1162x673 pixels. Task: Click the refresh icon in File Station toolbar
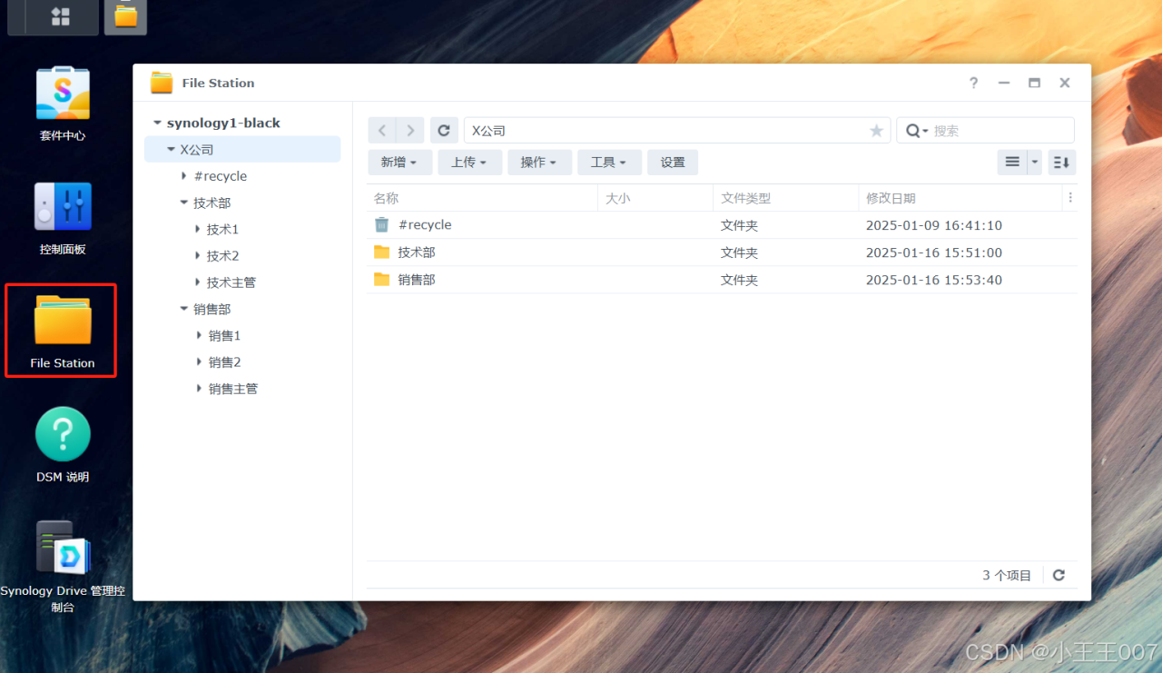coord(444,130)
